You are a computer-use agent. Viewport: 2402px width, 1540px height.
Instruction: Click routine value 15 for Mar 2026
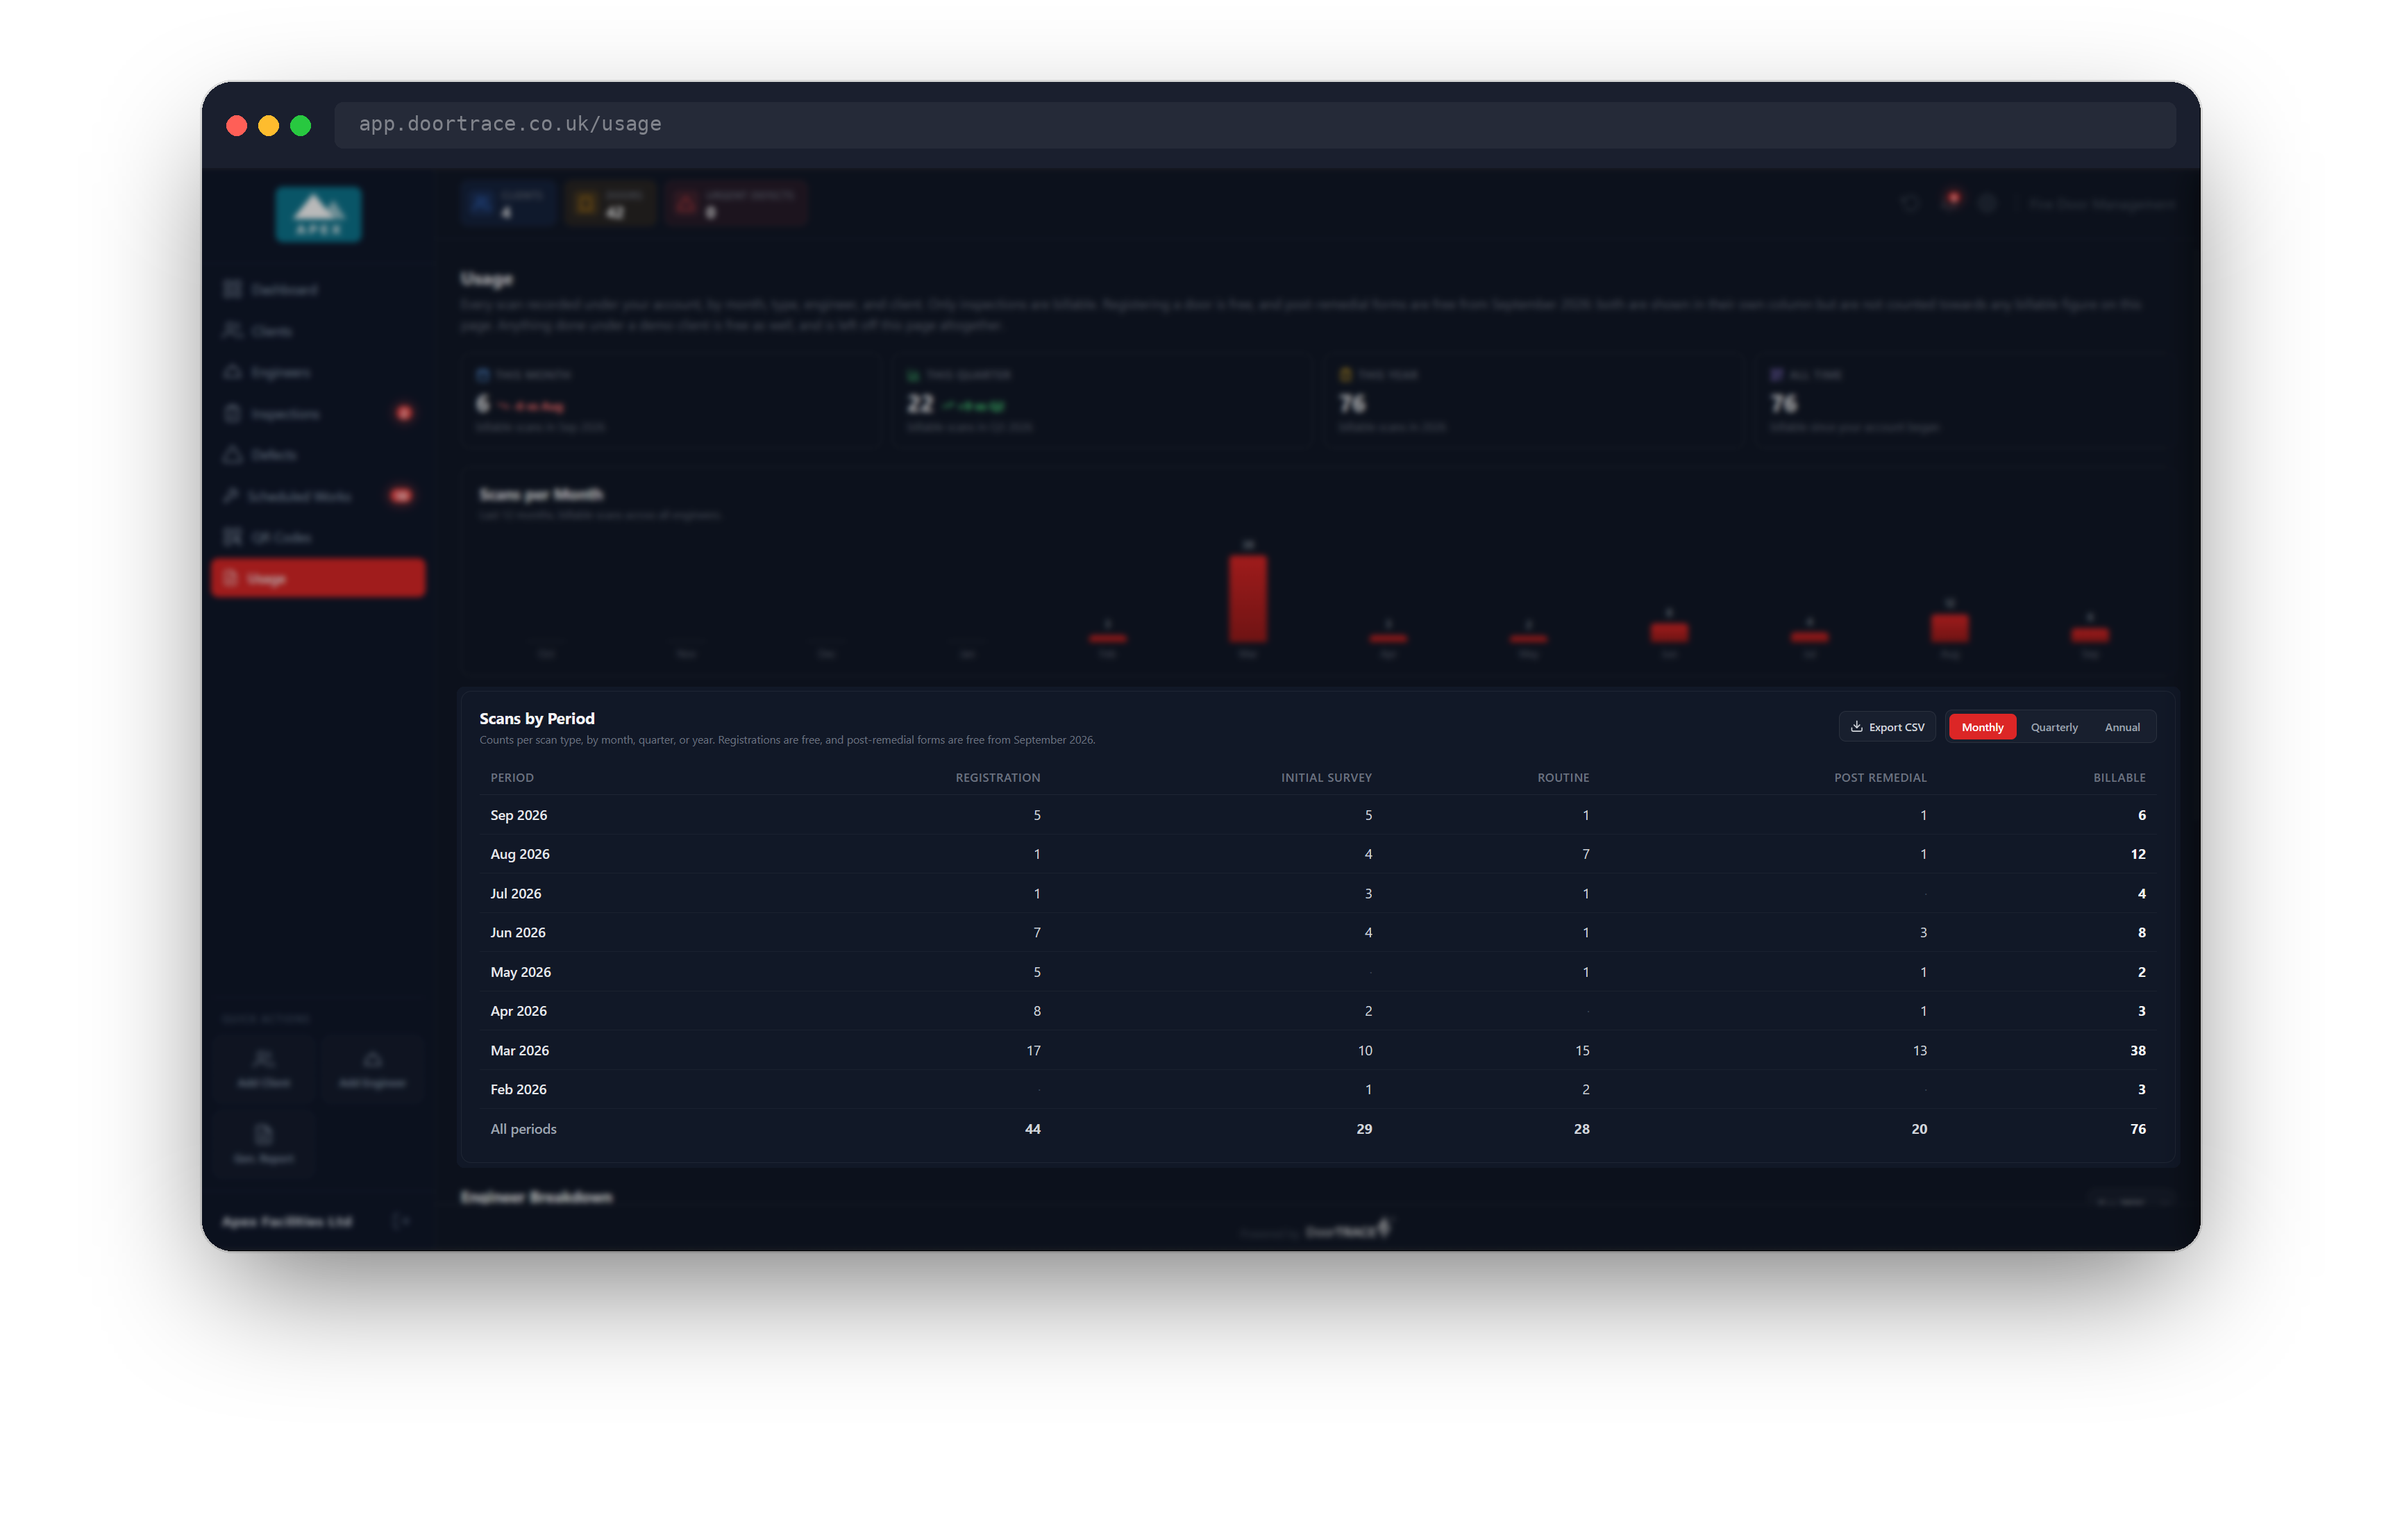pos(1581,1050)
